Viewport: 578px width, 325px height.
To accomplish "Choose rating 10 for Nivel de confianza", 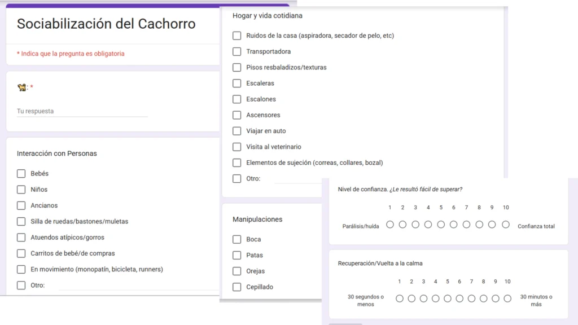I will click(506, 225).
